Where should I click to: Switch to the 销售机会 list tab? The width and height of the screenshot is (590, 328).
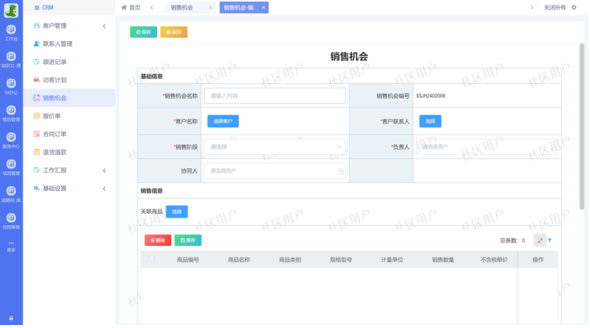click(183, 8)
